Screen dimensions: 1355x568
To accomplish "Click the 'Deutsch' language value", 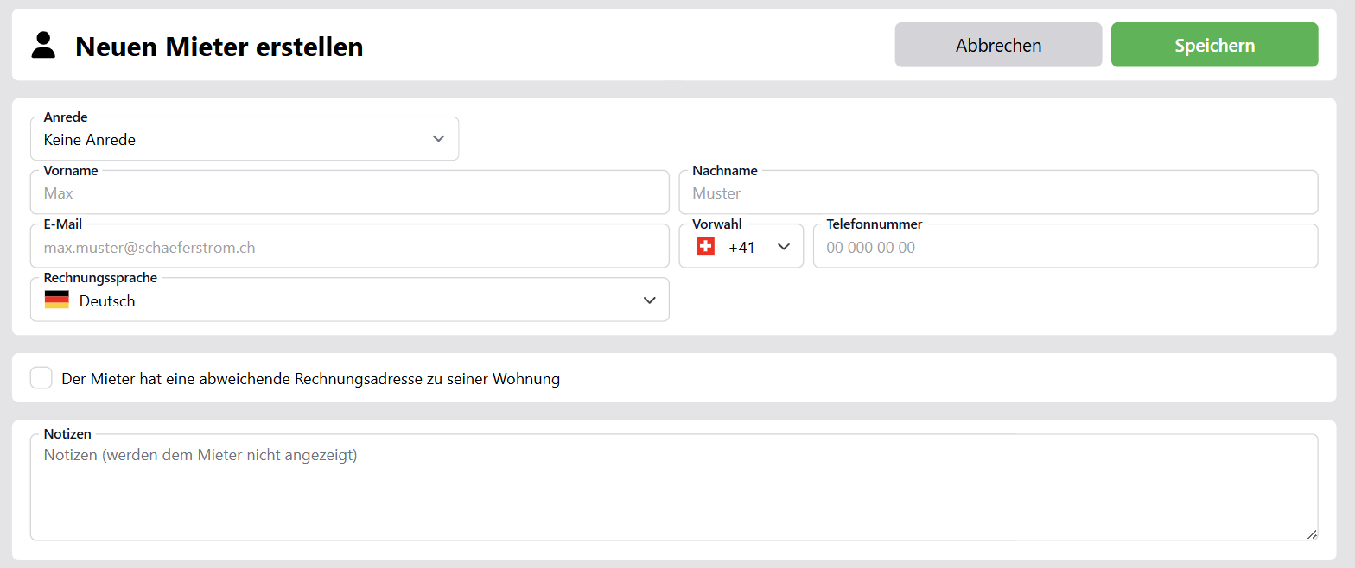I will 107,301.
